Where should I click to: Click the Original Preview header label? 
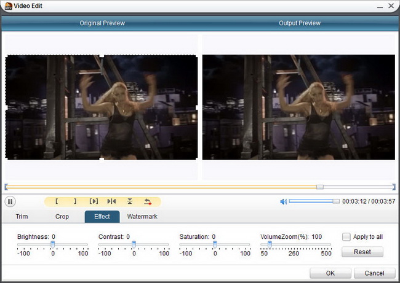[102, 23]
